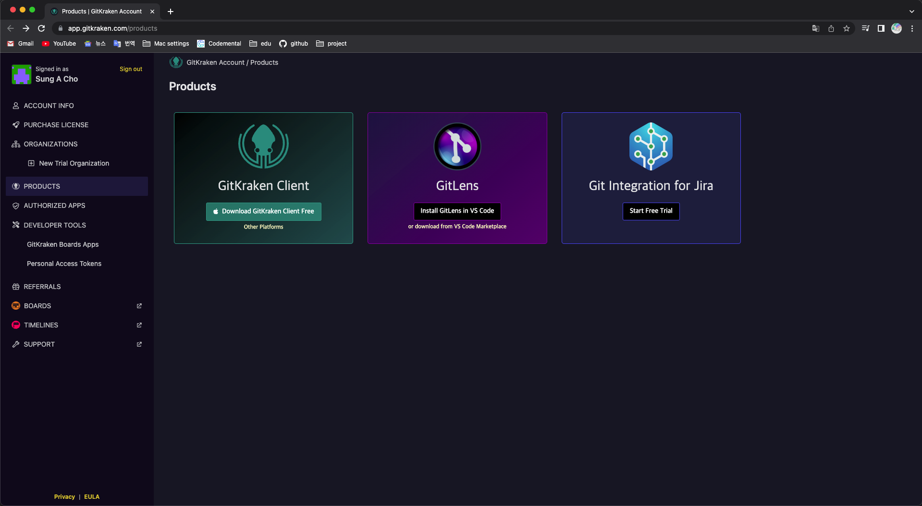The width and height of the screenshot is (922, 506).
Task: Open a new browser tab
Action: tap(171, 12)
